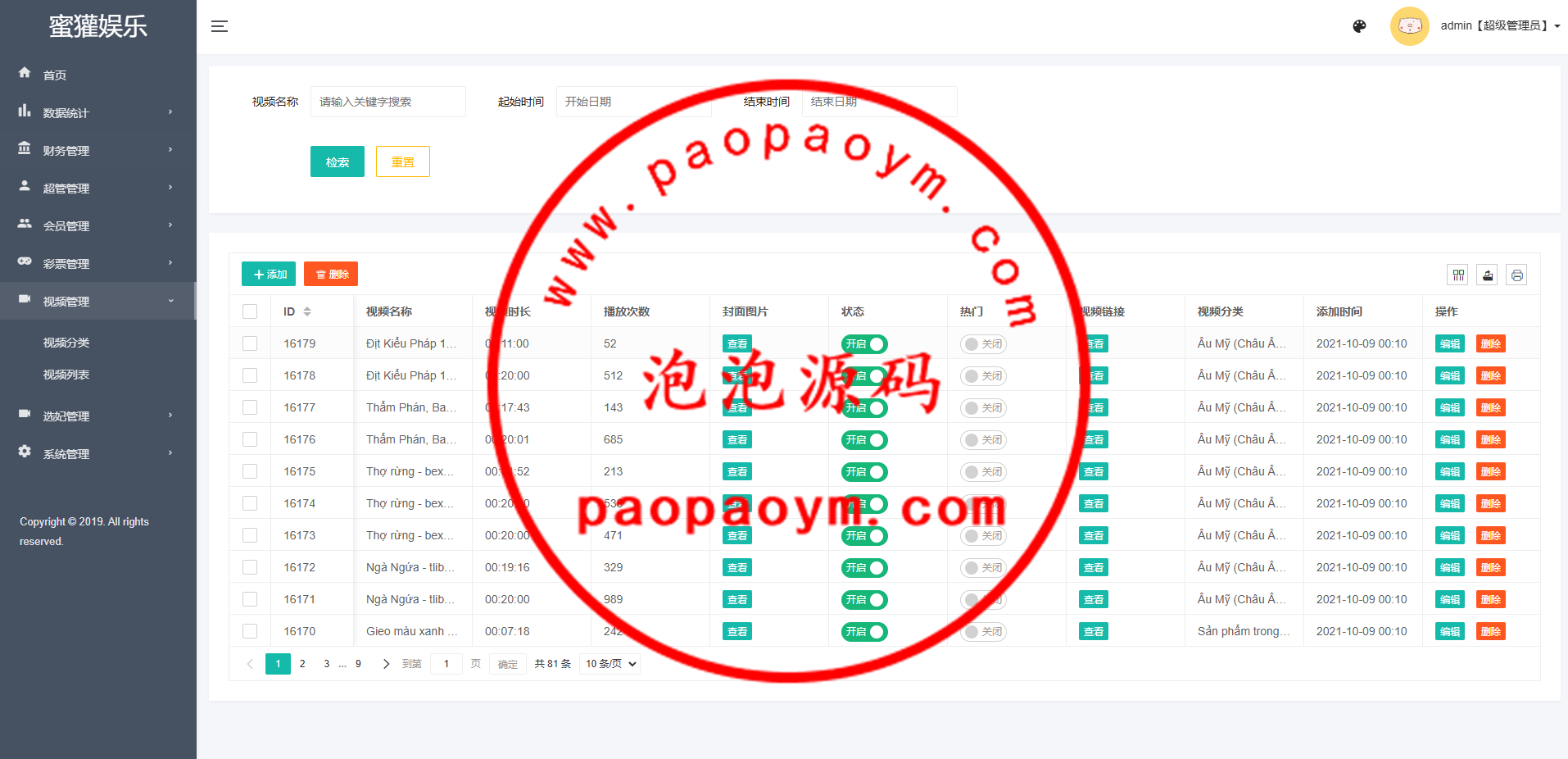1568x759 pixels.
Task: Go to next page arrow
Action: coord(386,664)
